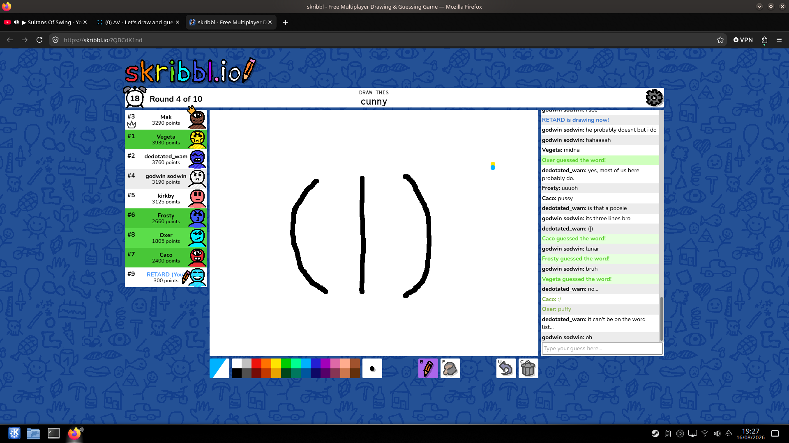This screenshot has width=789, height=443.
Task: Close the skribbl tab
Action: [270, 22]
